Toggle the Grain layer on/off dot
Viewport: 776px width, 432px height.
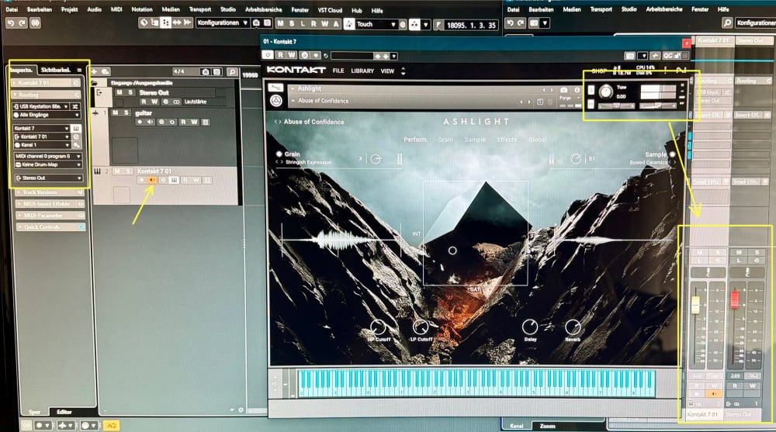[x=279, y=154]
